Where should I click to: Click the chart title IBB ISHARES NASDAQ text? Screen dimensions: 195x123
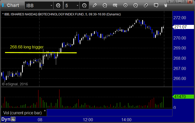coord(61,14)
